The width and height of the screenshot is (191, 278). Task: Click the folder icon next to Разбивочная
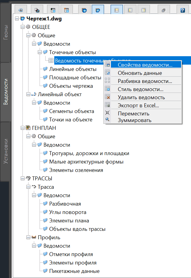(46, 204)
